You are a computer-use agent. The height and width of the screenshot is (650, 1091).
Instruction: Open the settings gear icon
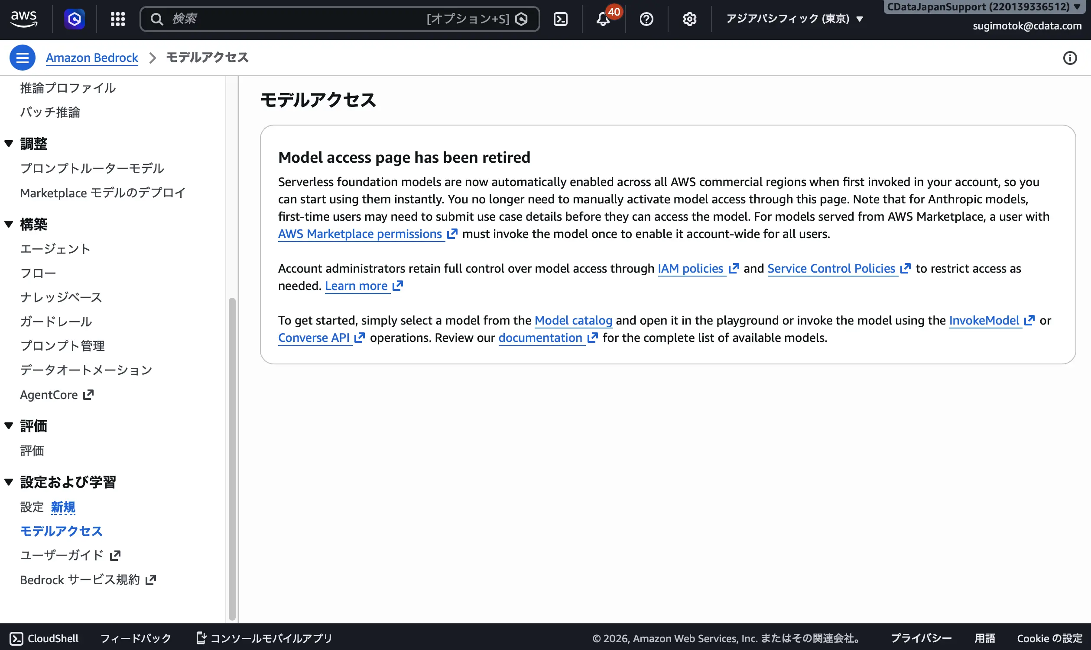689,19
